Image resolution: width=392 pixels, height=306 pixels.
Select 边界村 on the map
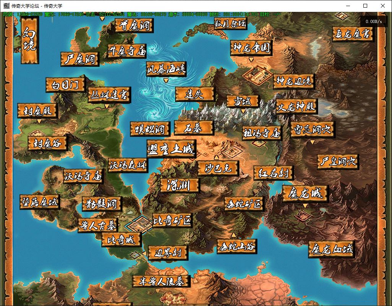point(168,253)
